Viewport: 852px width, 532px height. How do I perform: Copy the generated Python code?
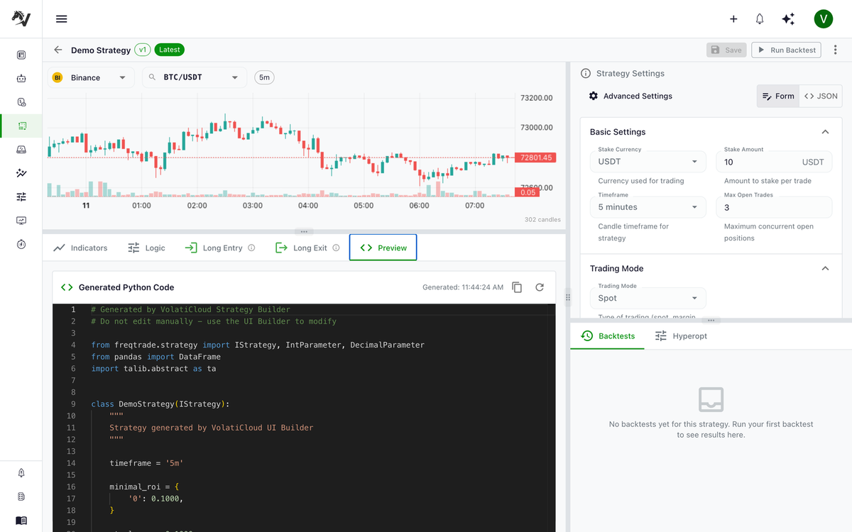(517, 287)
